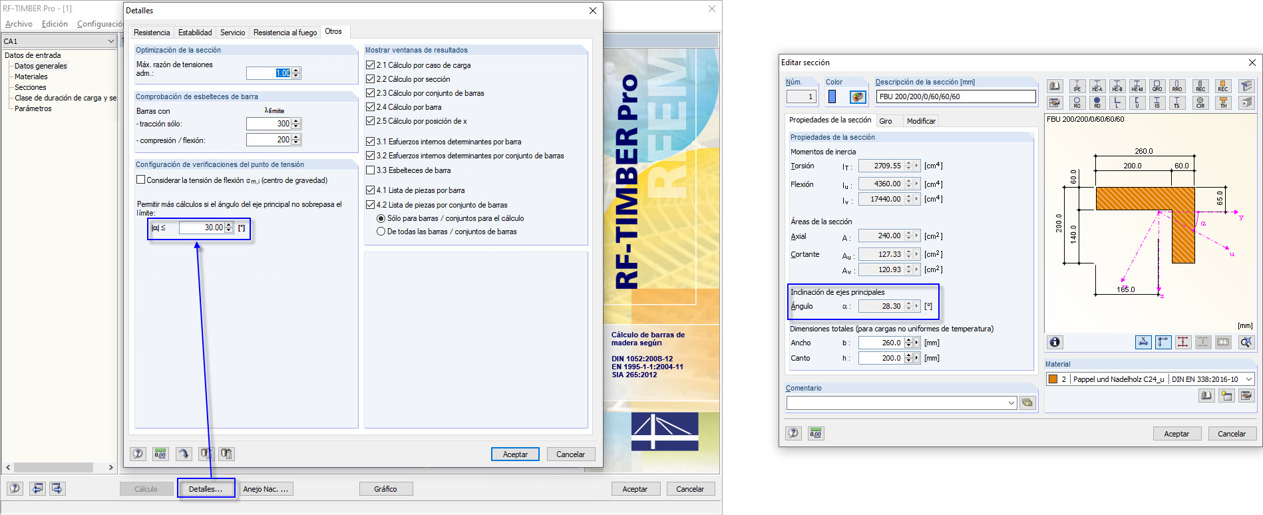Viewport: 1263px width, 515px height.
Task: Open the section library book icon
Action: pos(1055,86)
